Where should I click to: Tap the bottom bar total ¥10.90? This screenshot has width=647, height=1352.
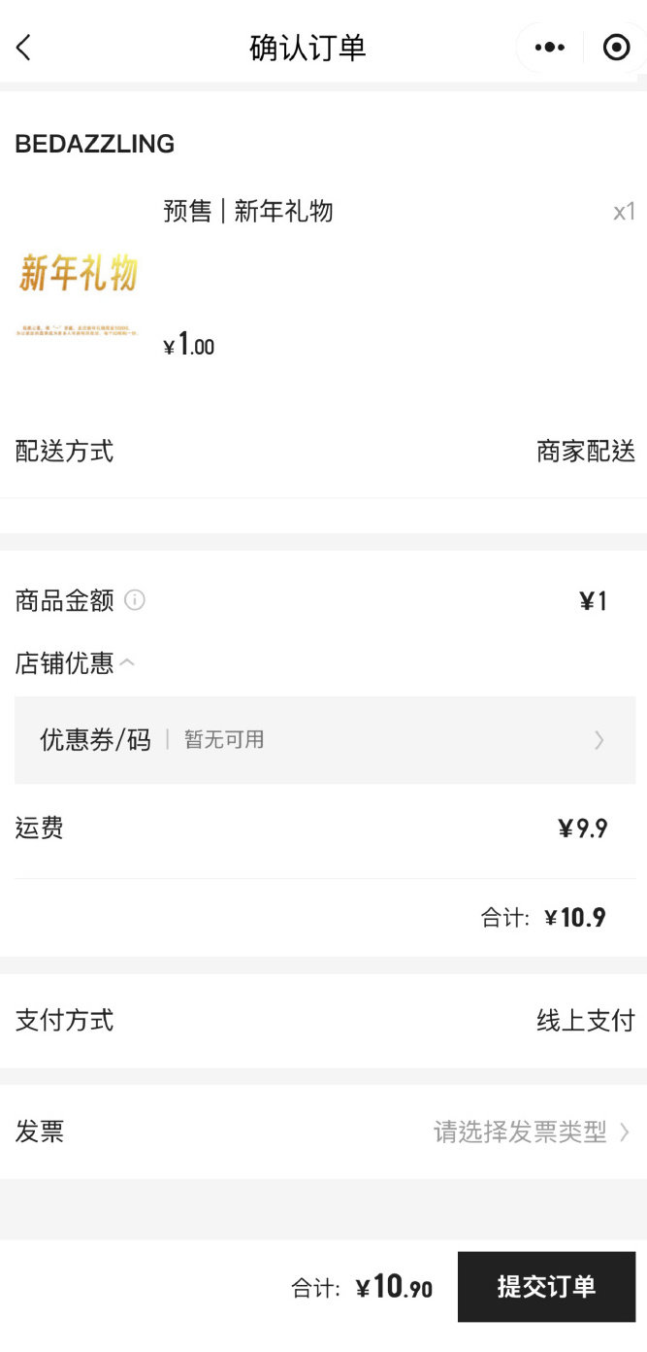pos(394,1287)
